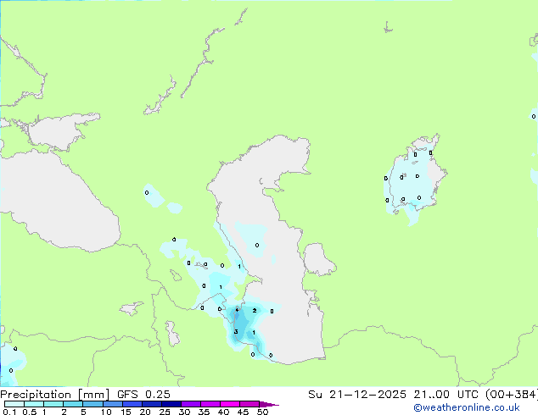Click the precipitation value "3" marker
Screen dimensions: 538x415
pos(236,331)
